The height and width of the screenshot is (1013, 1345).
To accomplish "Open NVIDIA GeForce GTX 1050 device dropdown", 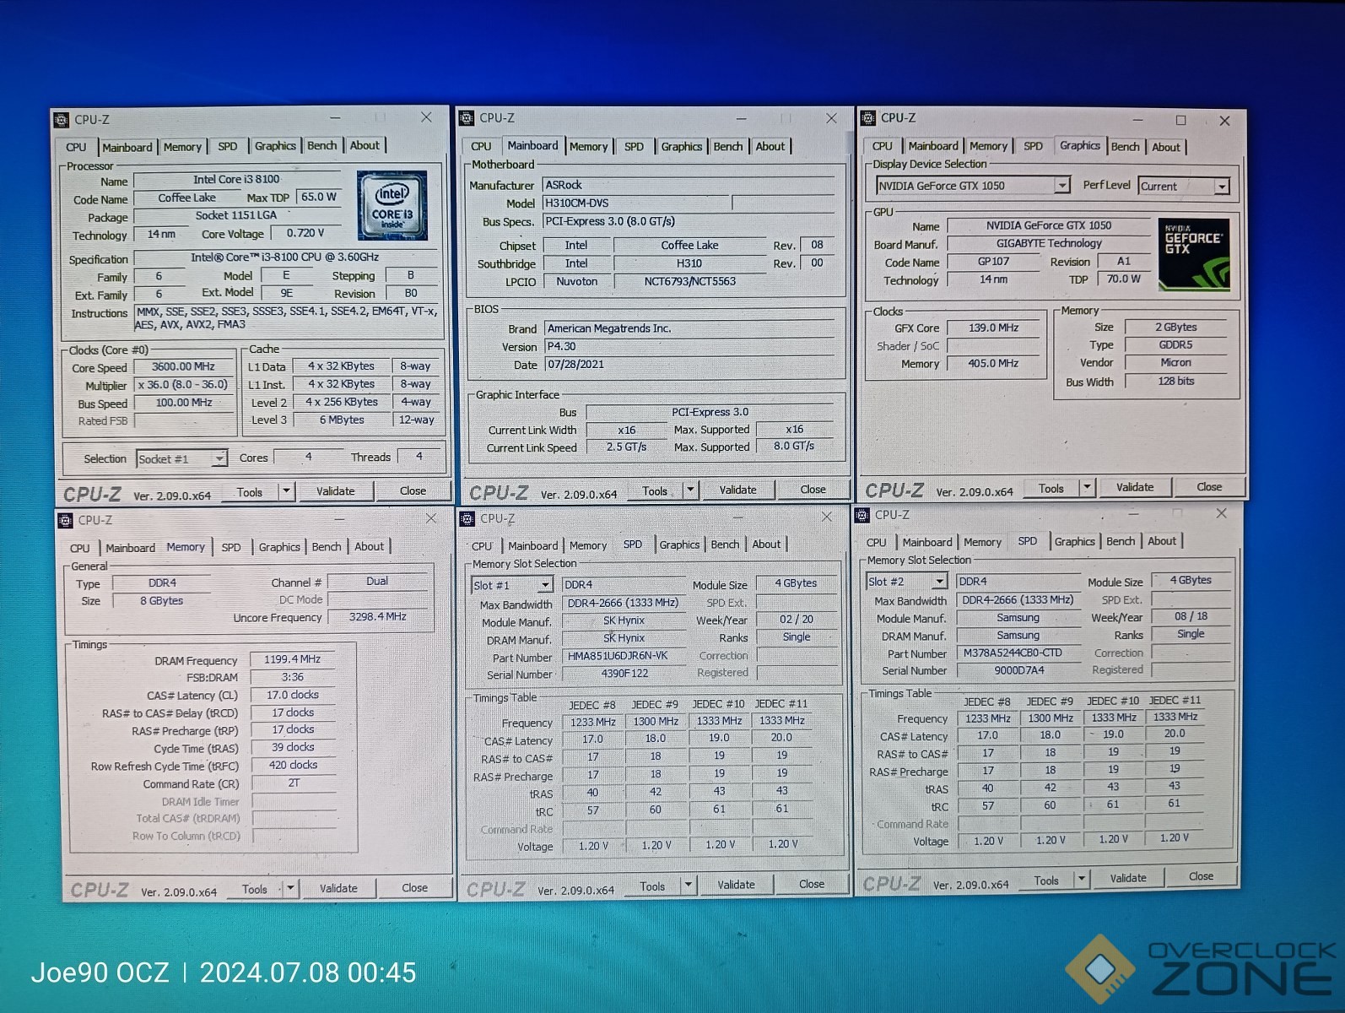I will pyautogui.click(x=1062, y=185).
